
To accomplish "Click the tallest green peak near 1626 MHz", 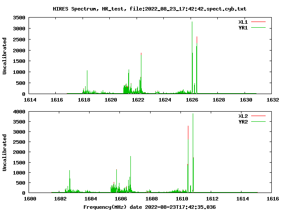I will (x=192, y=58).
